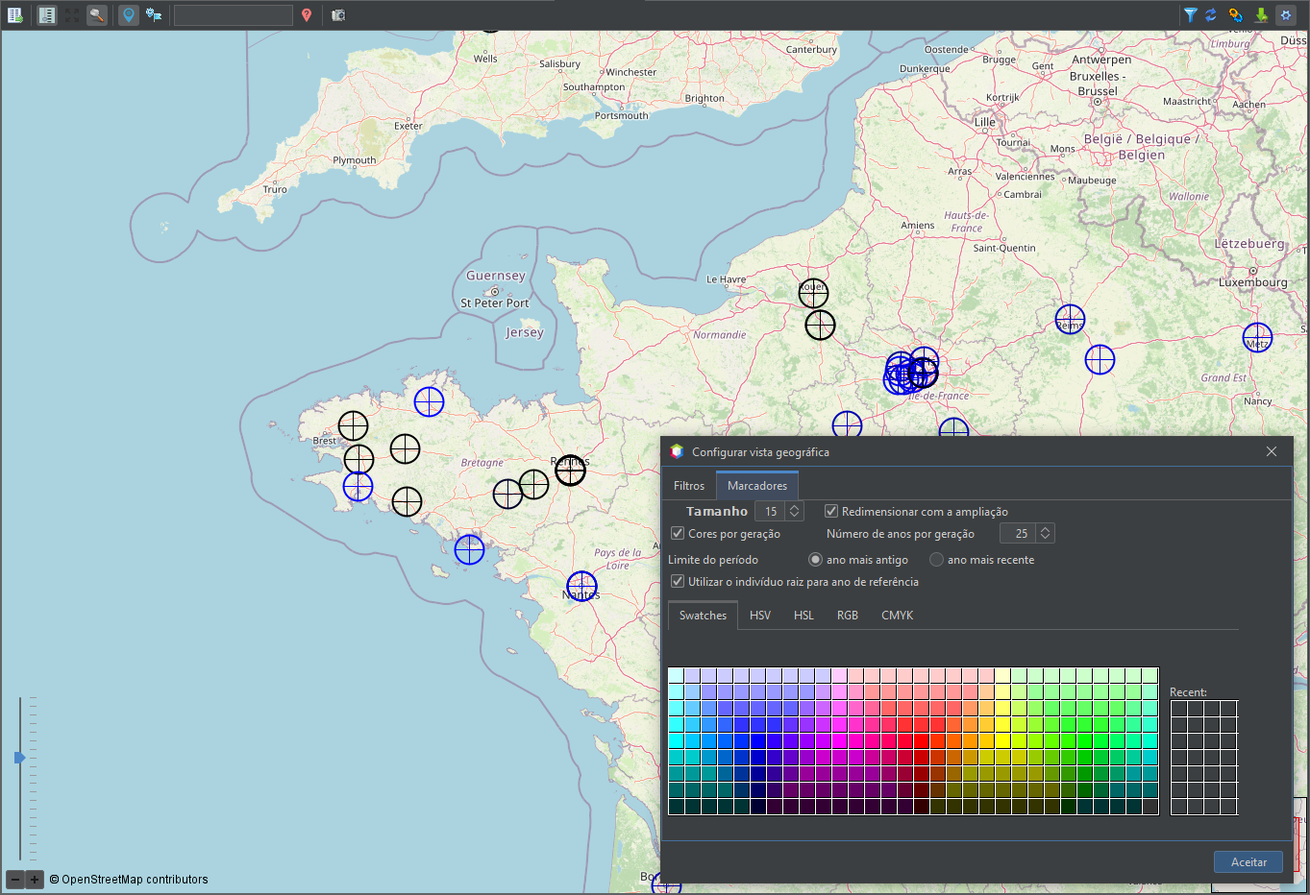
Task: Select the ano mais recente radio button
Action: [x=936, y=560]
